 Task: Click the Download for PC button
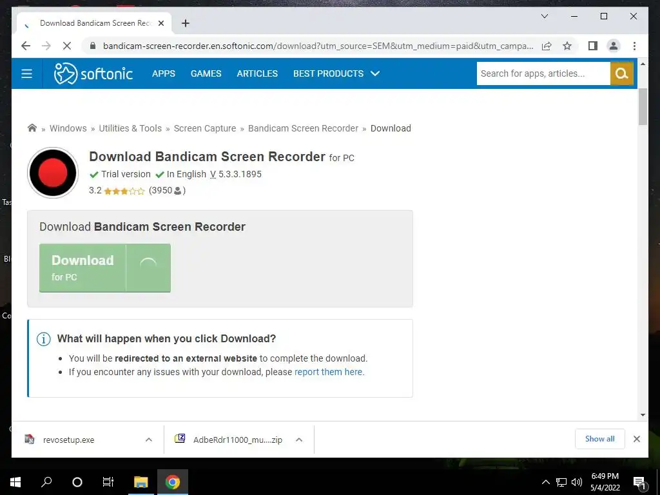(x=105, y=267)
